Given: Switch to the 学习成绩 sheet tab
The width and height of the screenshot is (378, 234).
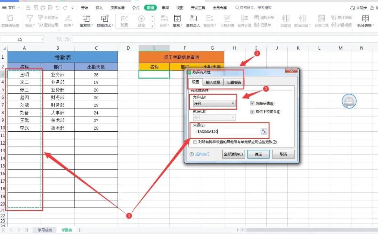Looking at the screenshot, I should click(x=45, y=230).
